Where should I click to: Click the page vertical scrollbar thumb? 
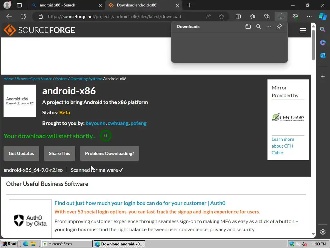click(313, 45)
